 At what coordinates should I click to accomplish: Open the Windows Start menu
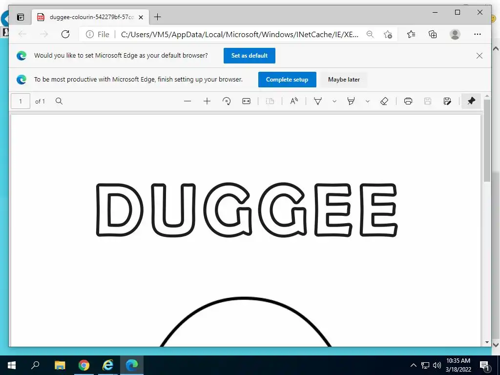pos(12,365)
